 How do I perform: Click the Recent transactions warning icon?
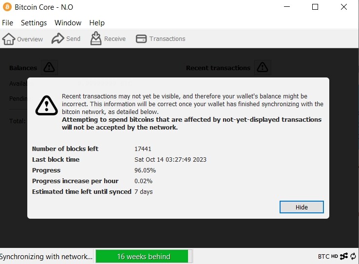[263, 67]
